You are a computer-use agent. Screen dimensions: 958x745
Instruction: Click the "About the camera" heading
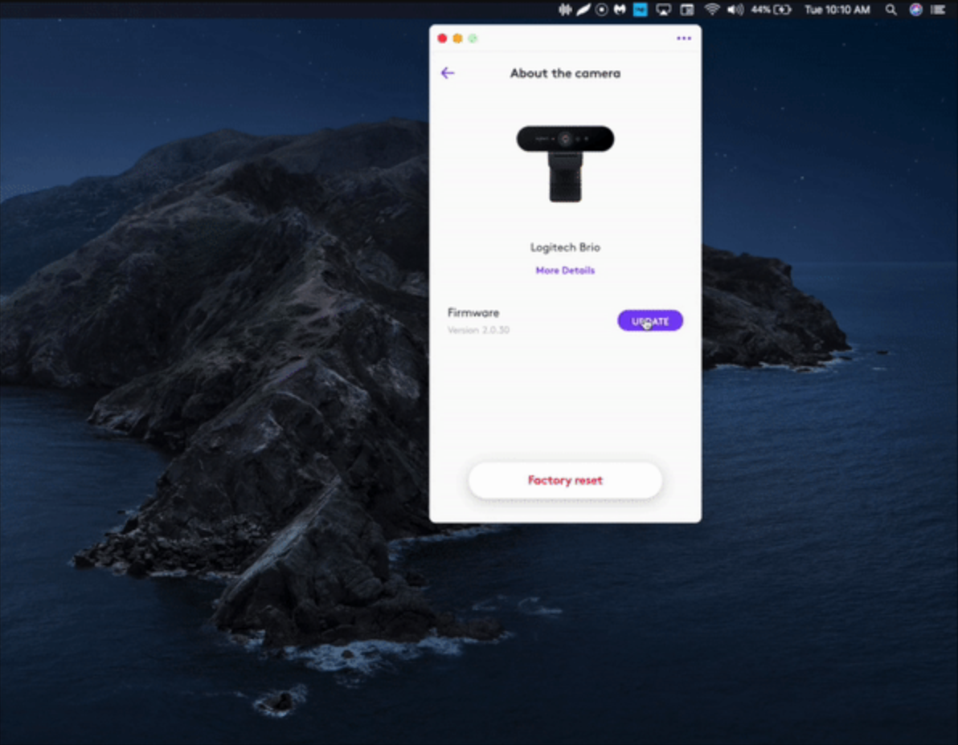tap(565, 73)
